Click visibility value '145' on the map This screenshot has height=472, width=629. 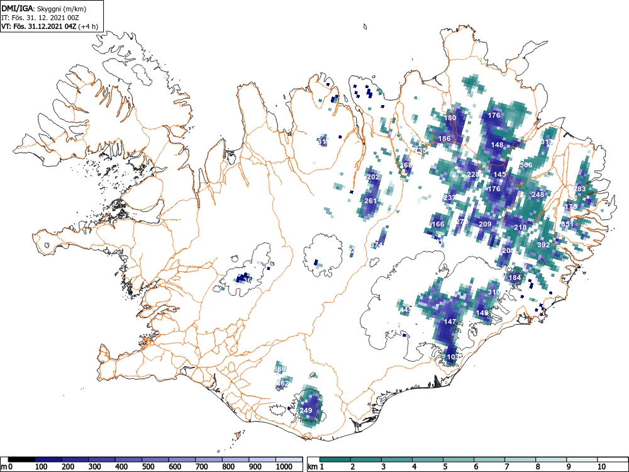pos(500,174)
